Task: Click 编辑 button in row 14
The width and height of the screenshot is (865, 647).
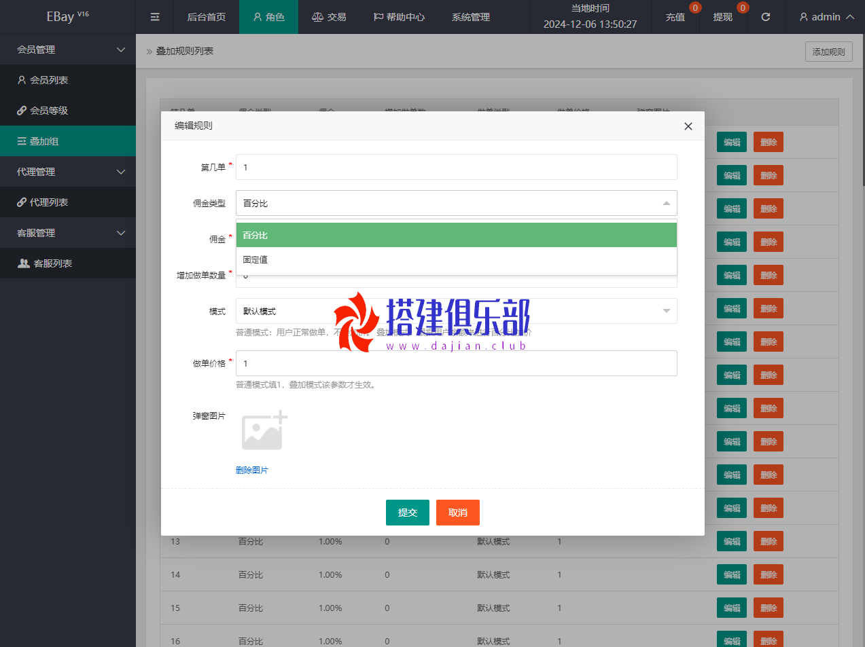Action: click(732, 575)
